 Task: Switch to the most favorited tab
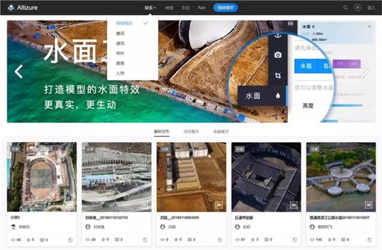(221, 131)
